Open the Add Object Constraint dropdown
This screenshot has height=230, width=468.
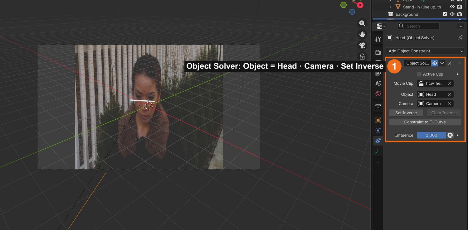click(x=425, y=51)
